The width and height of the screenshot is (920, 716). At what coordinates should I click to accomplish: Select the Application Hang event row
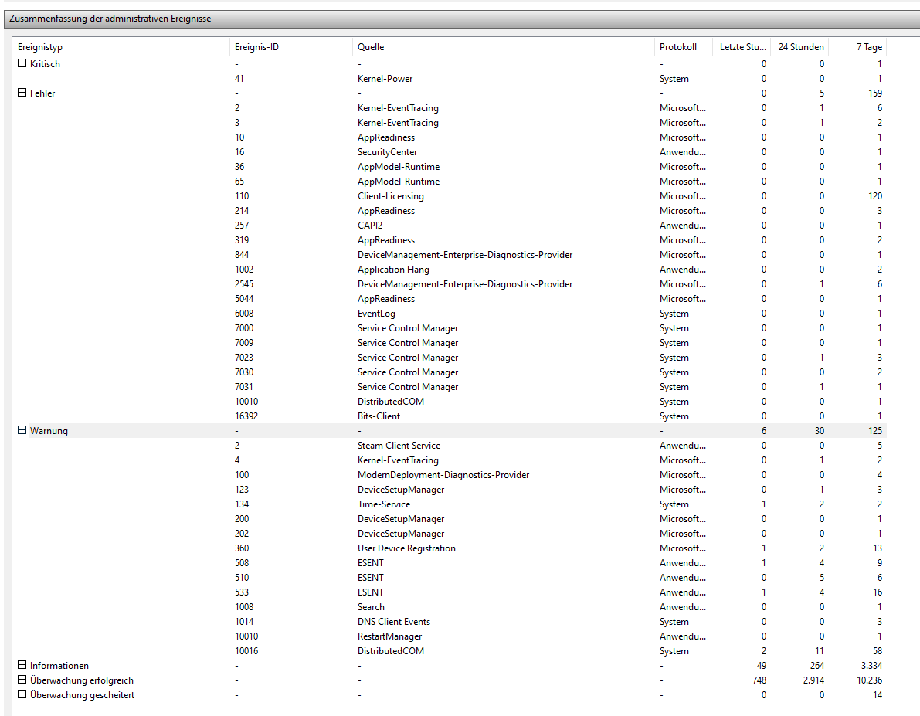pyautogui.click(x=450, y=270)
